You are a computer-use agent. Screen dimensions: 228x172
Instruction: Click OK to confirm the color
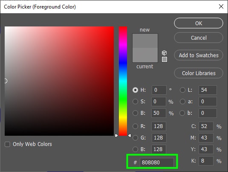tap(199, 23)
